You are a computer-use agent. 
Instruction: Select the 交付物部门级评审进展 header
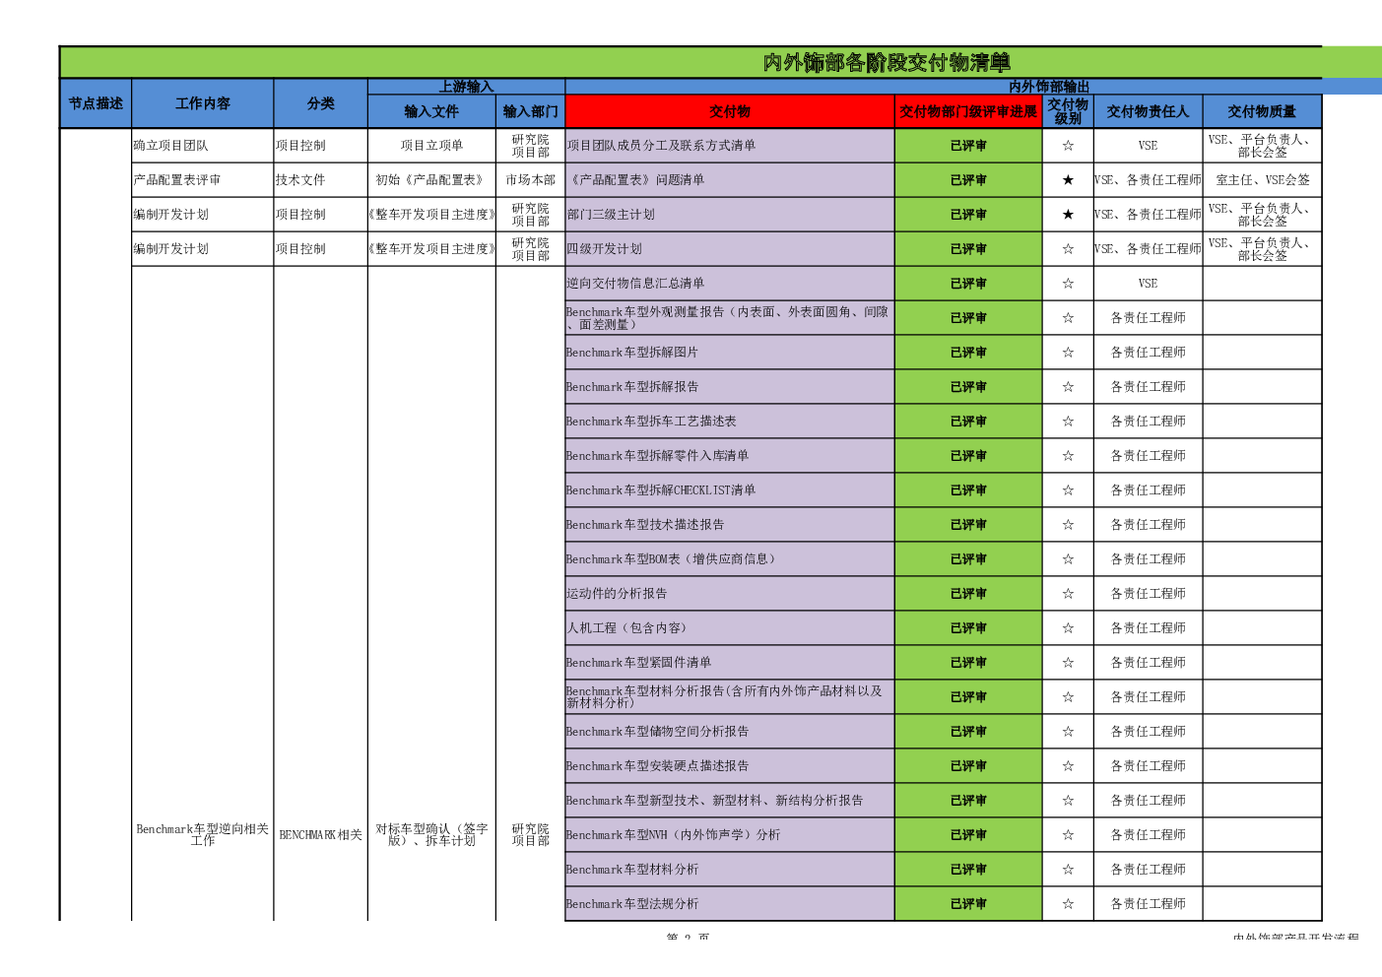click(968, 111)
